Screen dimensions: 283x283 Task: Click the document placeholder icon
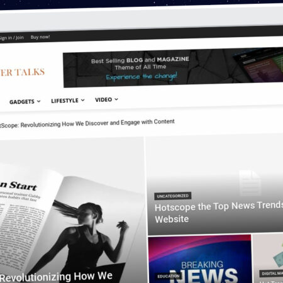250,183
